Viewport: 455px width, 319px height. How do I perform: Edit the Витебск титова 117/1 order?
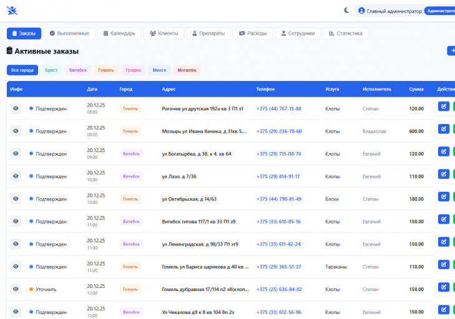(443, 219)
